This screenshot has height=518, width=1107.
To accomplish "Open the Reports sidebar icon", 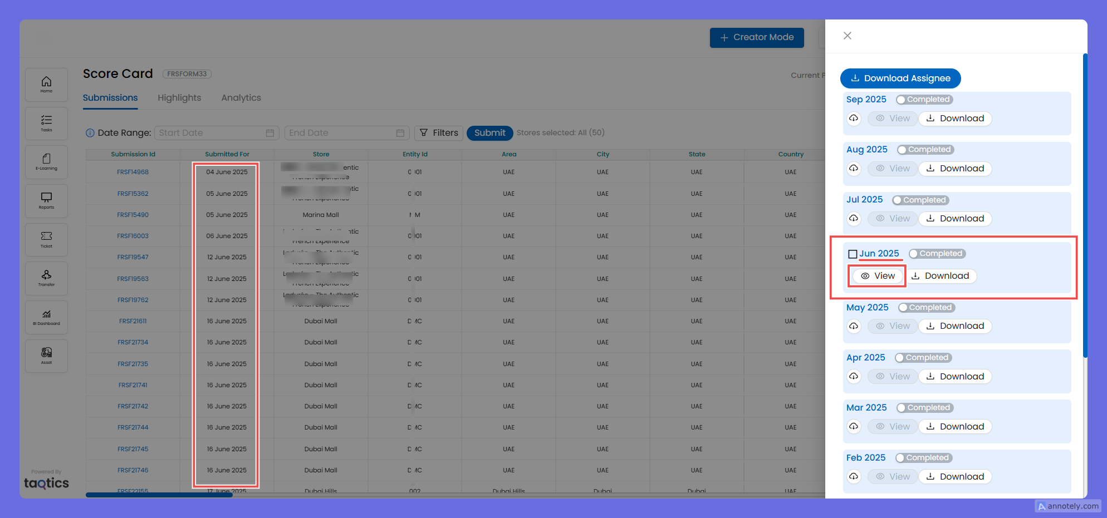I will [46, 201].
